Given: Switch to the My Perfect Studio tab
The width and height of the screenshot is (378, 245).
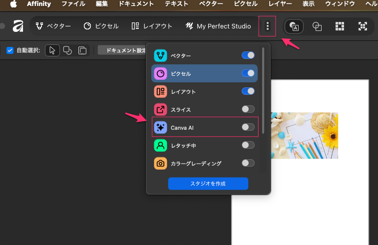Looking at the screenshot, I should coord(218,26).
